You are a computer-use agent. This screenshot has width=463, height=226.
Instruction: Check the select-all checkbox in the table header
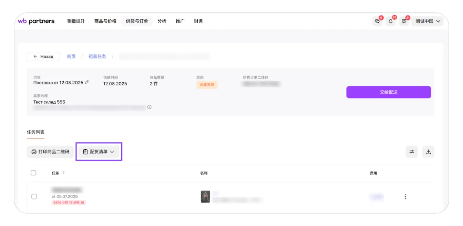33,173
